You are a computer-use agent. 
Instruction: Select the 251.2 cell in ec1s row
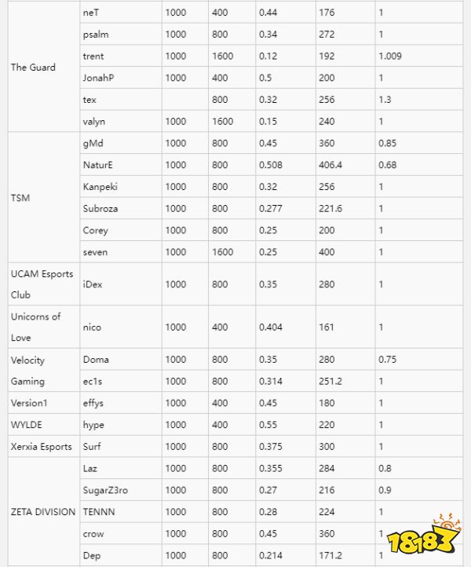331,381
